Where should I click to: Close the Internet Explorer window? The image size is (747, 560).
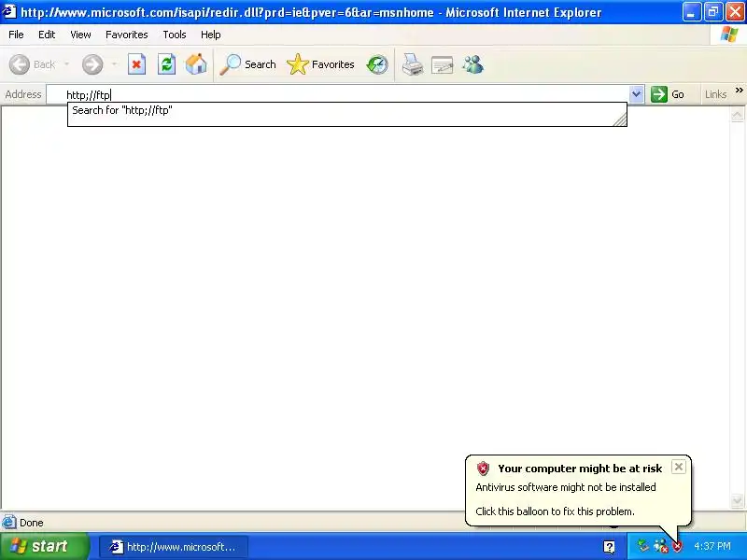point(735,12)
